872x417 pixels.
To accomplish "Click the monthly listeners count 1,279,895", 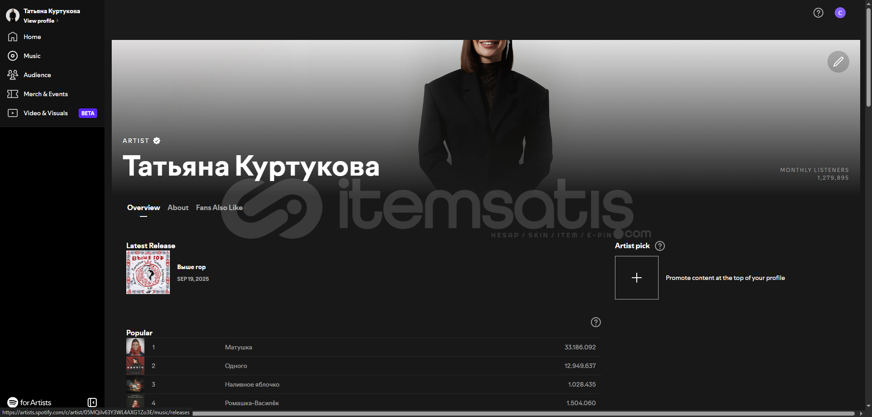I will coord(833,178).
